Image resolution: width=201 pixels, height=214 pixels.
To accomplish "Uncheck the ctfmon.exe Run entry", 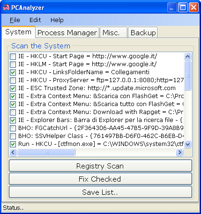I will coord(13,144).
